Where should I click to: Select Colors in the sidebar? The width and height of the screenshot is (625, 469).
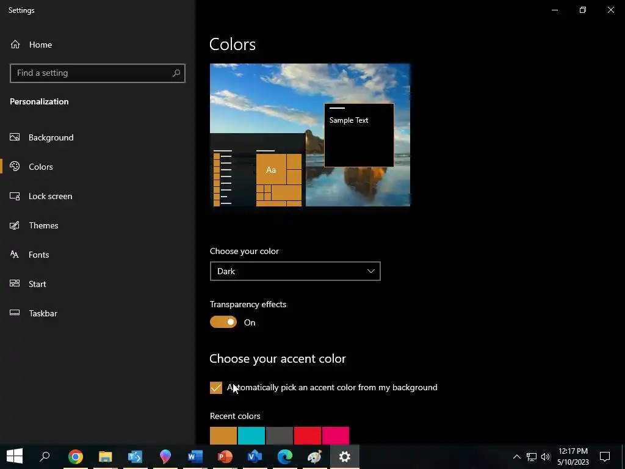41,167
